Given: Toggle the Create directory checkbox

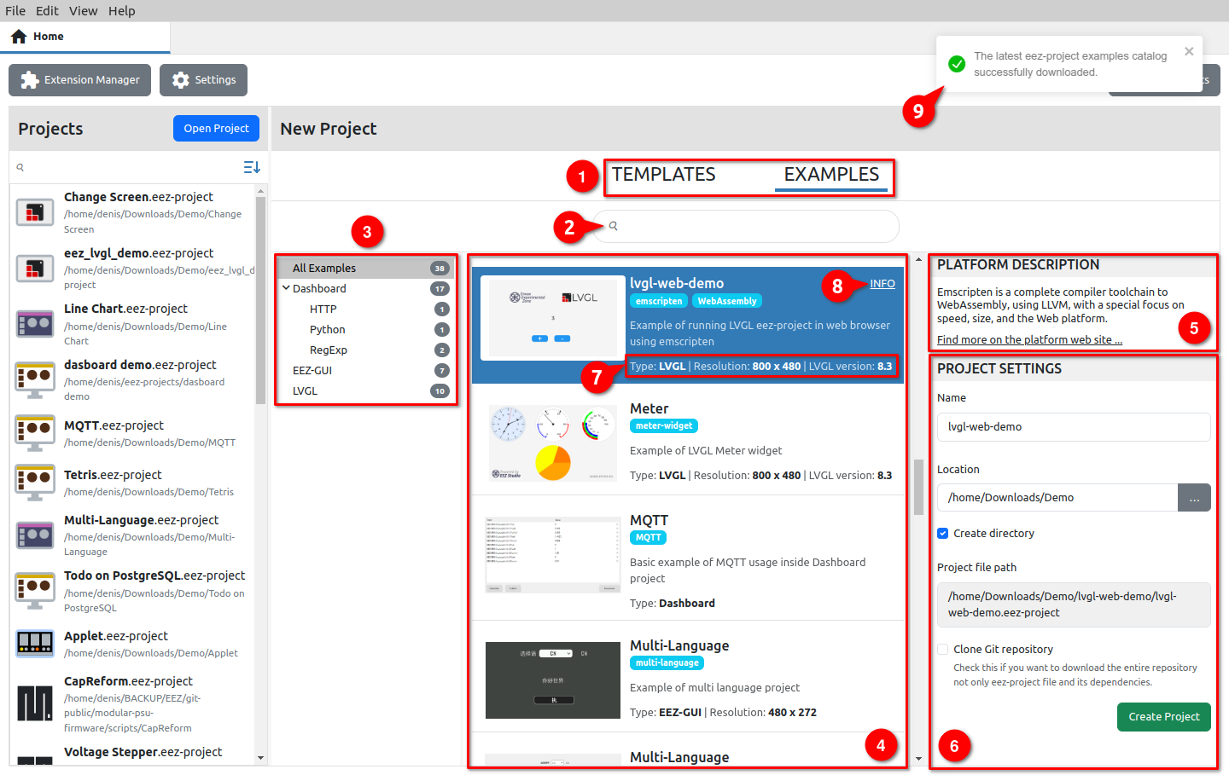Looking at the screenshot, I should click(943, 534).
